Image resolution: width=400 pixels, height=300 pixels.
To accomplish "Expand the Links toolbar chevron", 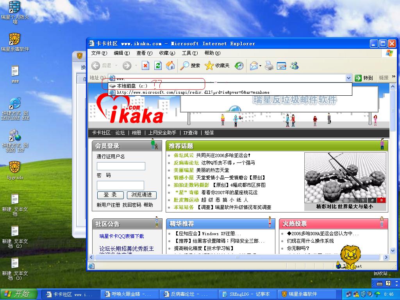I will point(393,76).
